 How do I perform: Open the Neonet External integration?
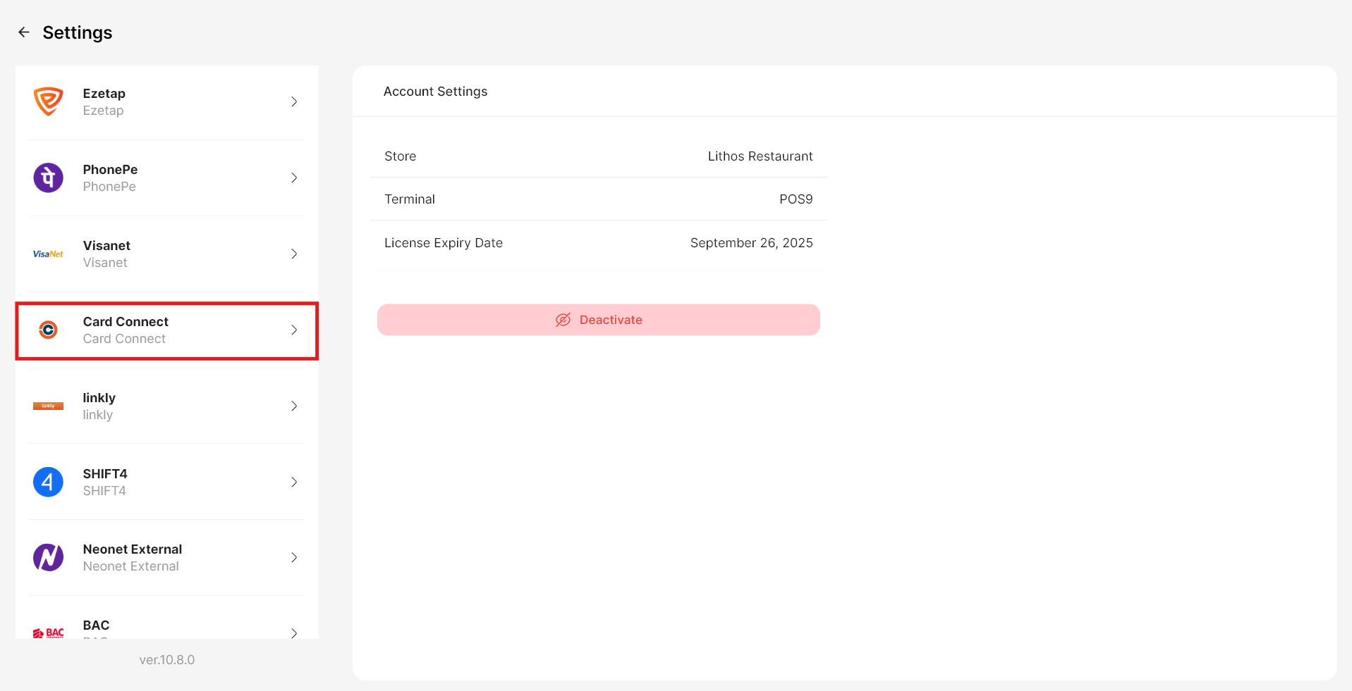point(167,558)
